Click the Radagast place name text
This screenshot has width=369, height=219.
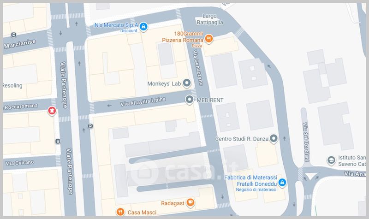173,203
